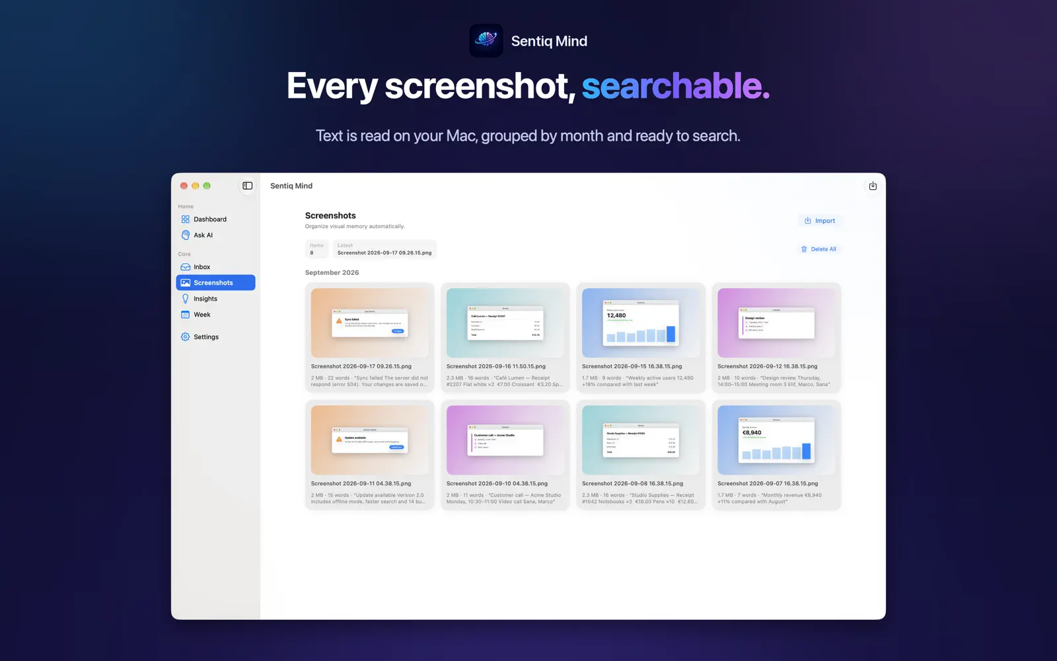Screen dimensions: 1057x661
Task: Click the "September 2026" month heading
Action: (332, 273)
